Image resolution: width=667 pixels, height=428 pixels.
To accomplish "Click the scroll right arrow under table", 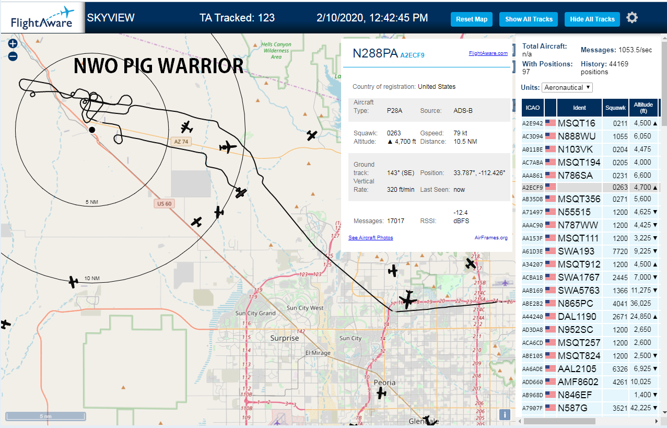I will pyautogui.click(x=657, y=421).
